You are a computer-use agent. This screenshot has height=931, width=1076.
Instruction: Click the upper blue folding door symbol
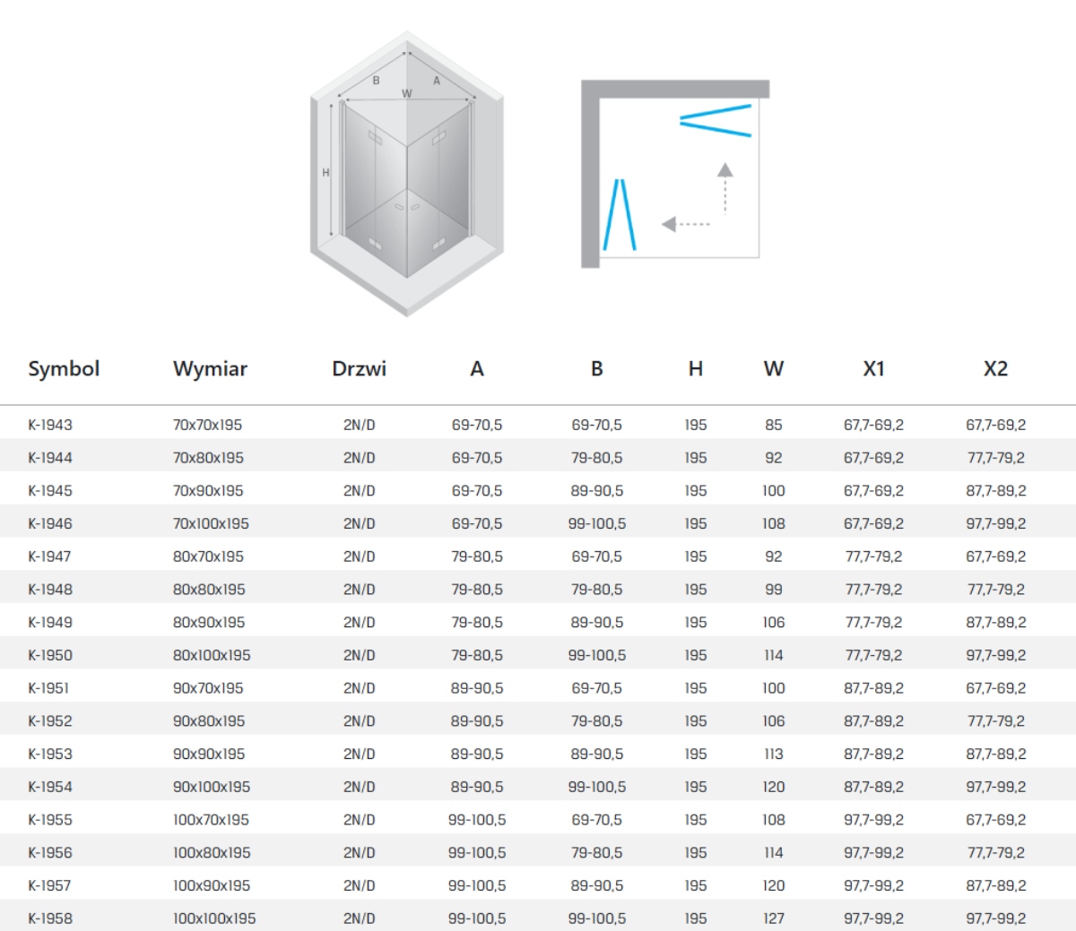coord(716,121)
